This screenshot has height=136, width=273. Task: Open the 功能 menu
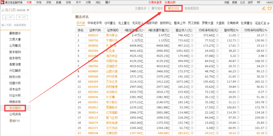click(227, 3)
